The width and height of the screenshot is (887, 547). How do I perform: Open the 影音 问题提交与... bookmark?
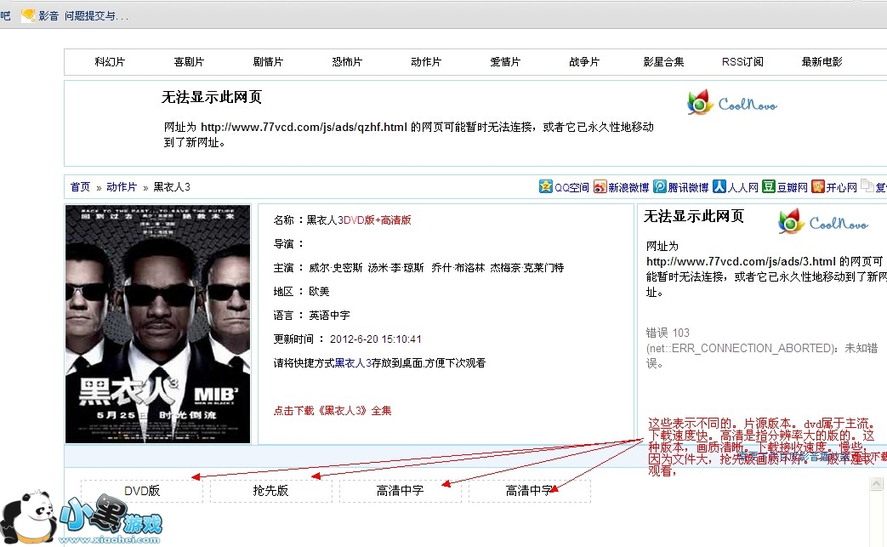(75, 16)
